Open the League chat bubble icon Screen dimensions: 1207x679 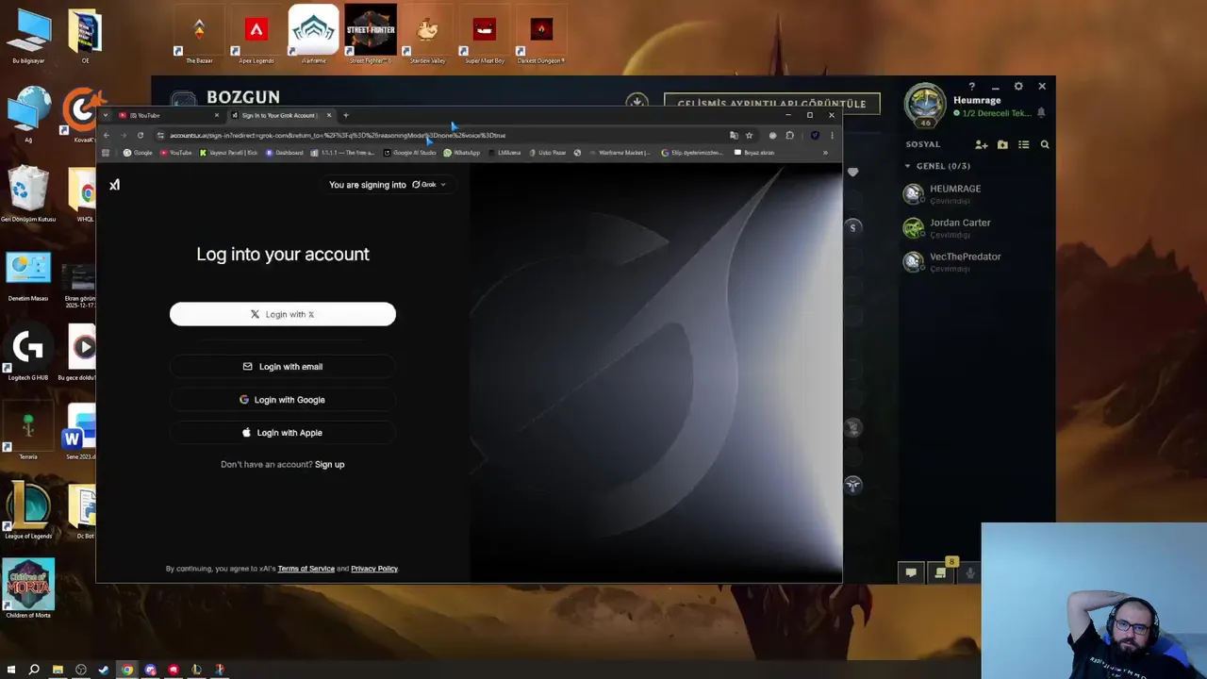click(911, 572)
